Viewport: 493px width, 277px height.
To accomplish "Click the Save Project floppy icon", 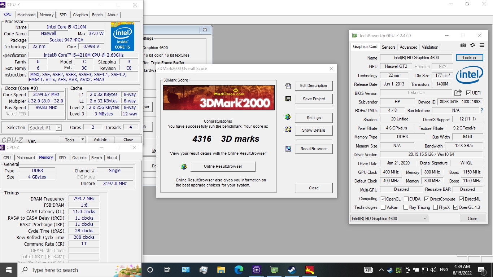I will pos(288,99).
